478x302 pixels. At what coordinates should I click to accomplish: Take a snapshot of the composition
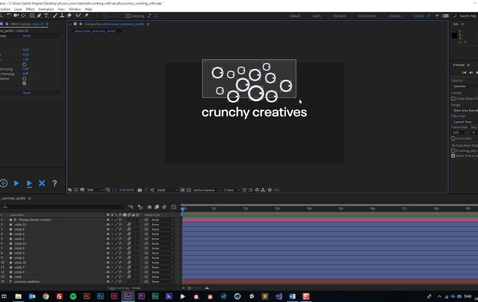point(140,190)
